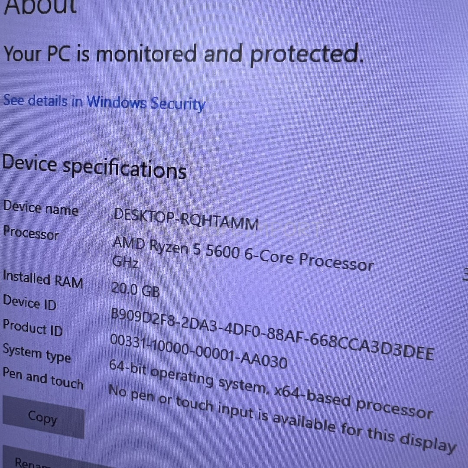This screenshot has height=468, width=468.
Task: Click the Your PC is monitored heading
Action: [184, 54]
